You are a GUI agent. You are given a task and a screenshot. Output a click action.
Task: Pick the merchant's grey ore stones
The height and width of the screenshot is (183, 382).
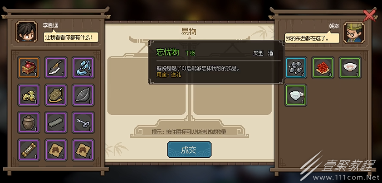click(x=296, y=68)
